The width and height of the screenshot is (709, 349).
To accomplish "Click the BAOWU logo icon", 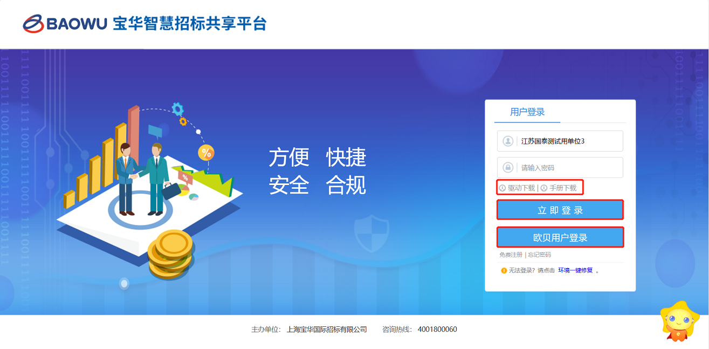I will click(x=33, y=24).
